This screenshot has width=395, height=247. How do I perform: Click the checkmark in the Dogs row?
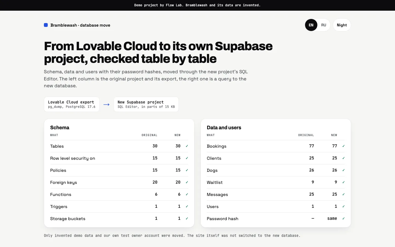click(x=343, y=170)
